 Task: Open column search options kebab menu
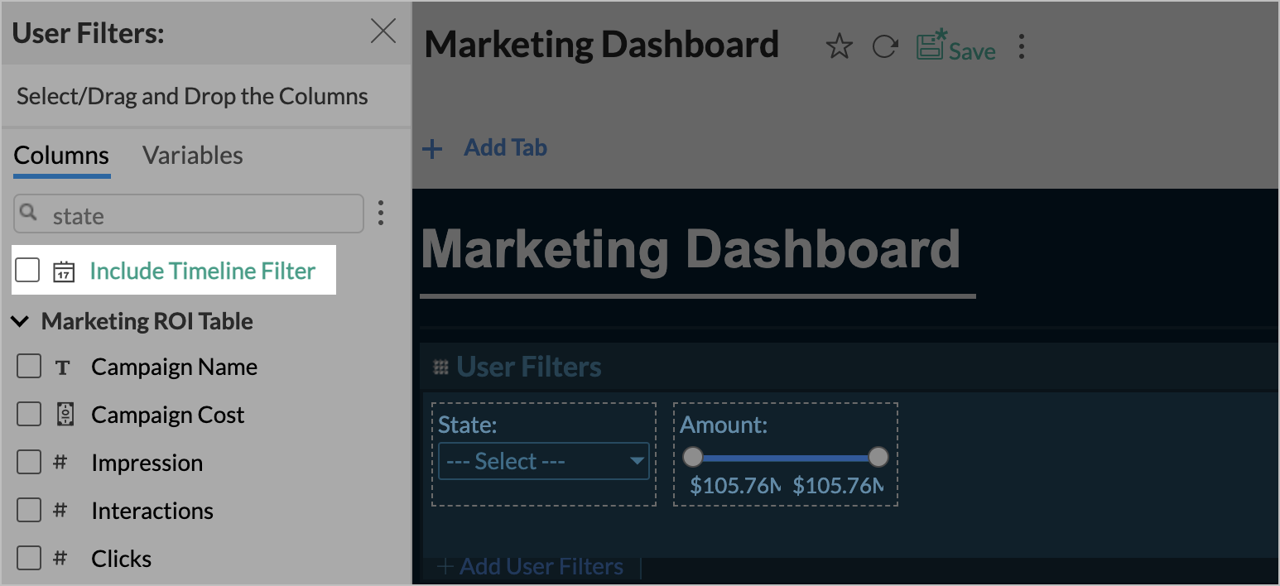pyautogui.click(x=381, y=214)
